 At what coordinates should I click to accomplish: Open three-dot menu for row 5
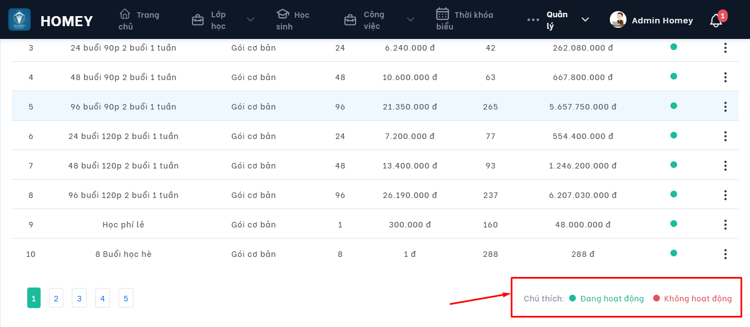pos(725,106)
